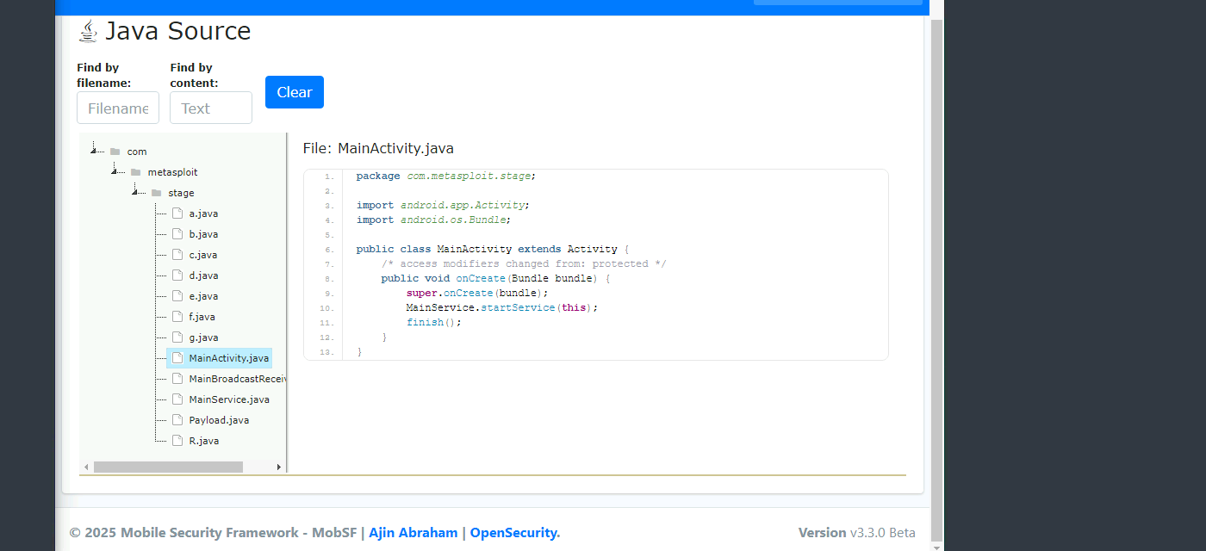Select the metasploit folder label
Image resolution: width=1206 pixels, height=551 pixels.
pos(172,172)
